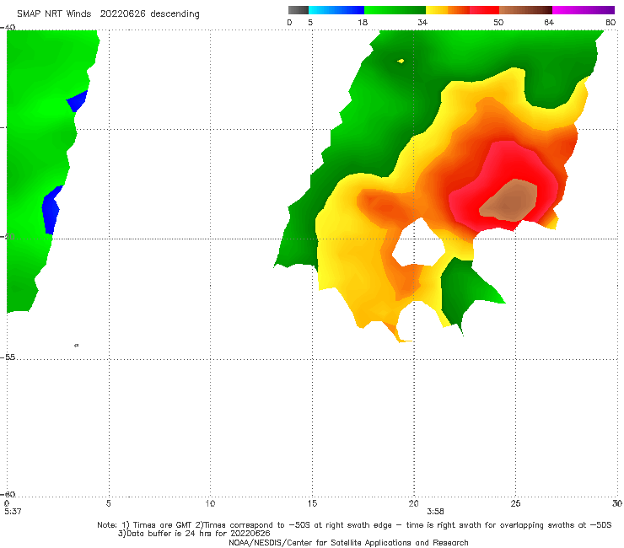This screenshot has width=624, height=548.
Task: Click the gray 0-5 knot colorbar segment
Action: point(299,10)
